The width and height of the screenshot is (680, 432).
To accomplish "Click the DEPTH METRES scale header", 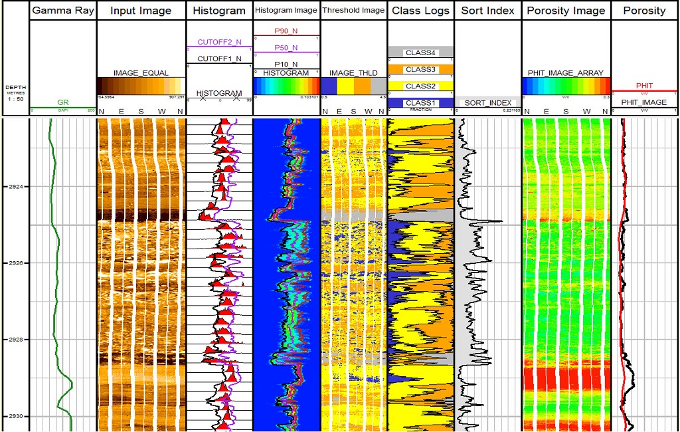I will [15, 94].
